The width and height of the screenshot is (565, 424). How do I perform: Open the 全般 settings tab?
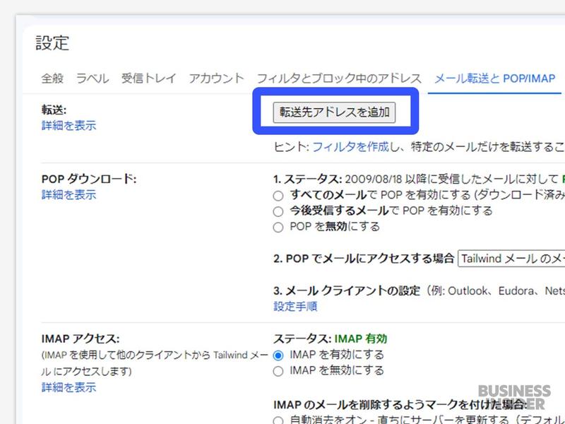pyautogui.click(x=52, y=78)
